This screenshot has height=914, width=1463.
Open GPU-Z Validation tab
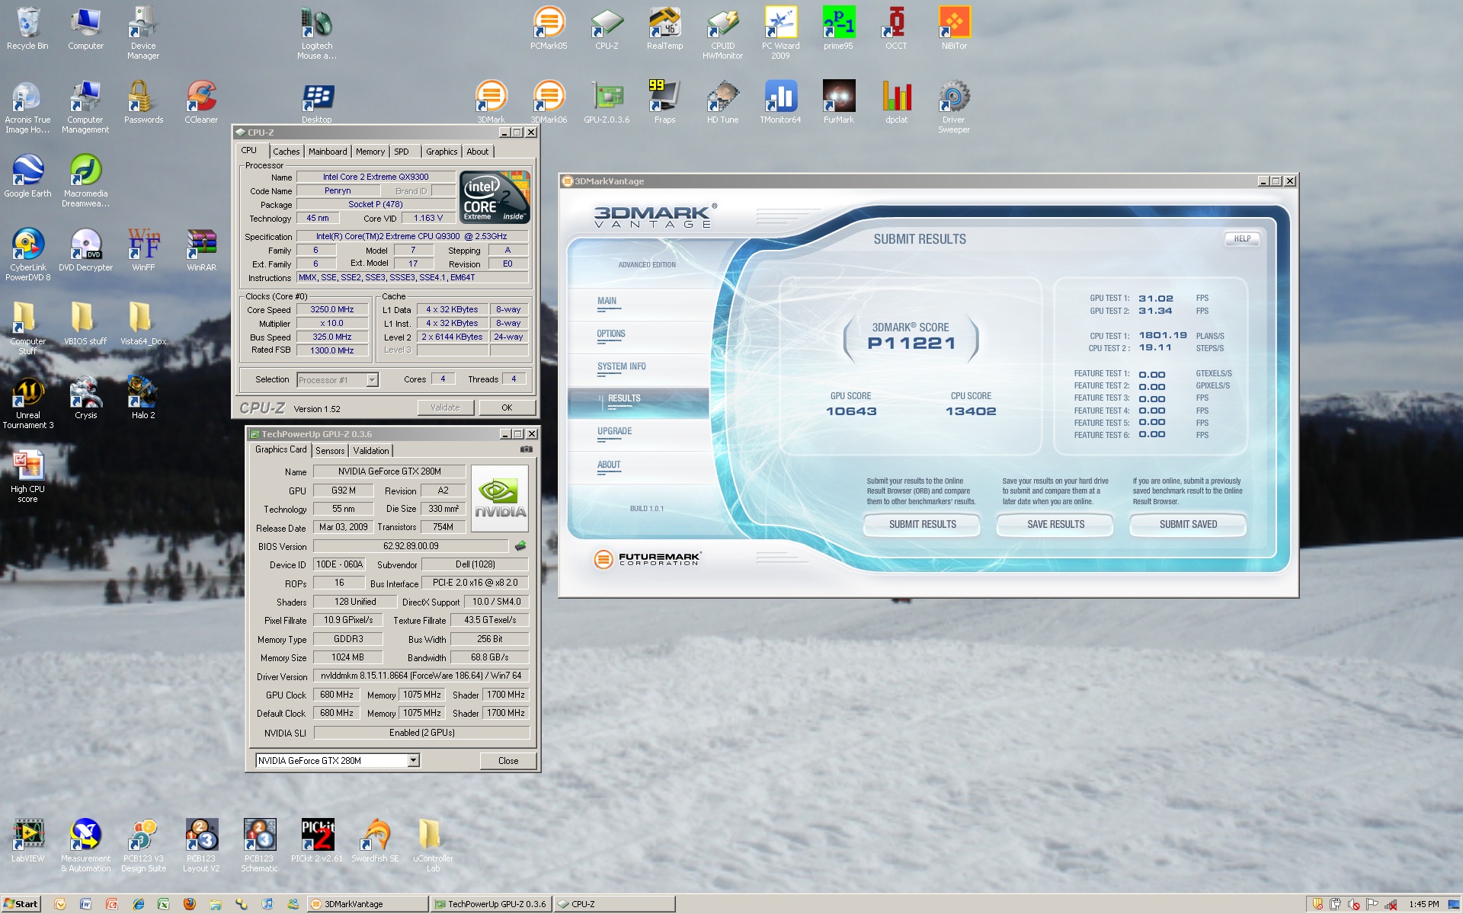coord(371,451)
